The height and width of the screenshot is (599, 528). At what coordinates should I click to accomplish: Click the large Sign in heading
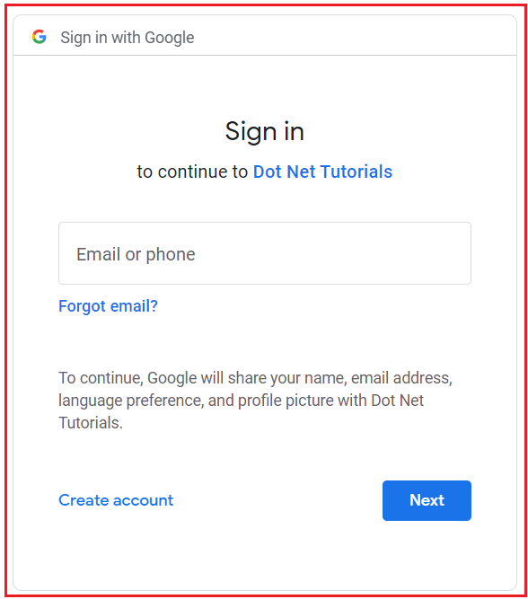coord(264,132)
